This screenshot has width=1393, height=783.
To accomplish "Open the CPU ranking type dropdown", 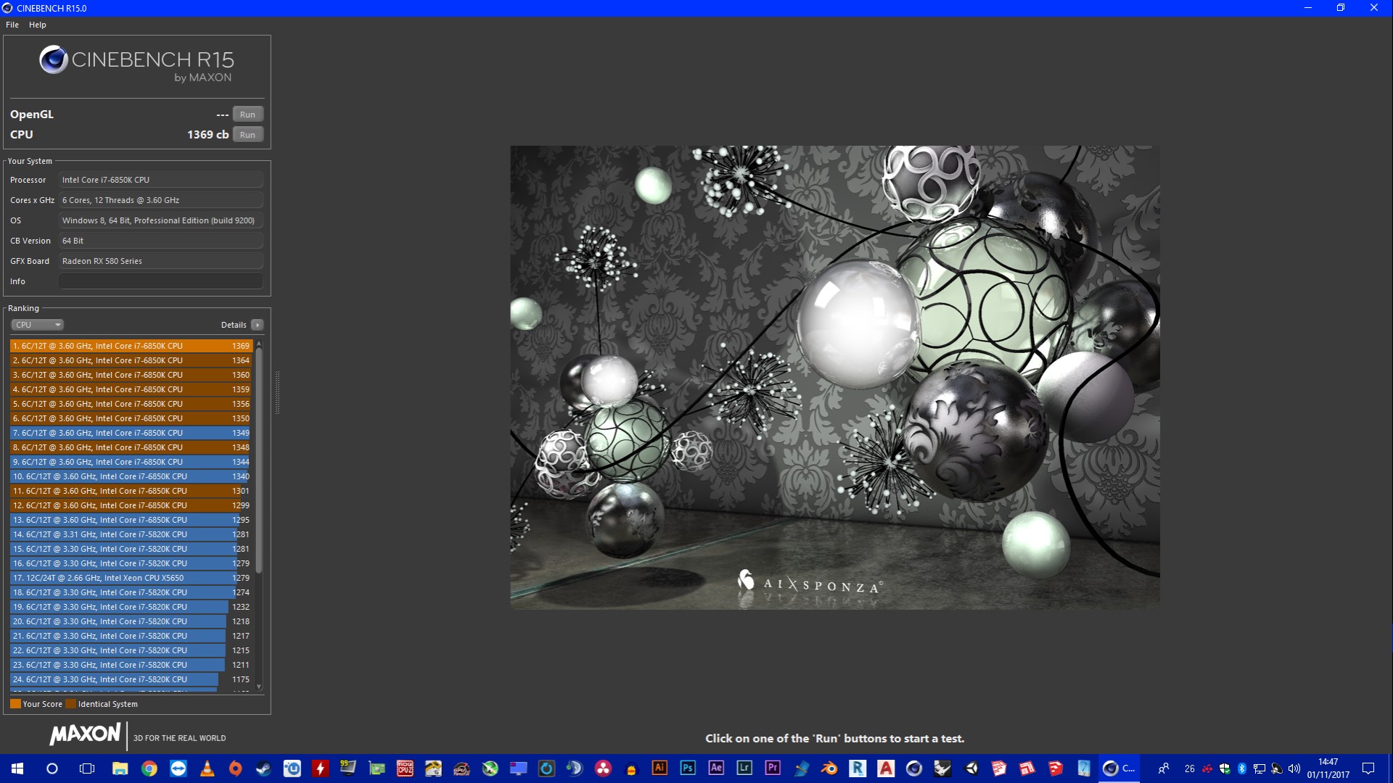I will [x=38, y=325].
